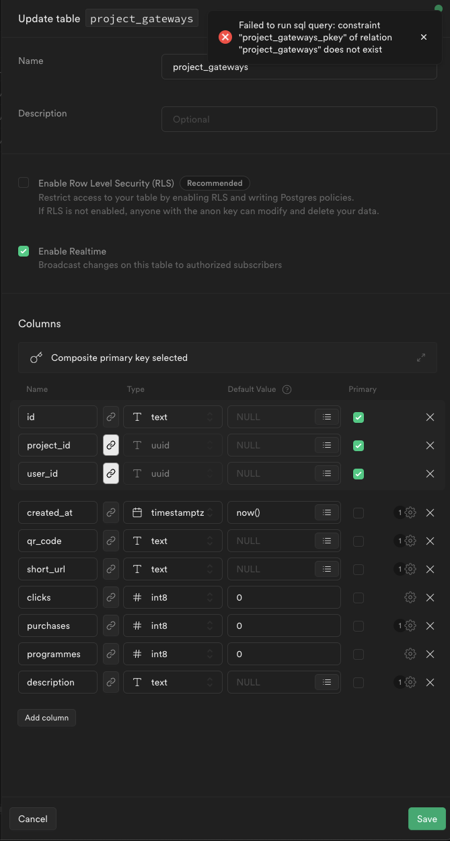
Task: Uncheck Primary for the user_id column
Action: (x=359, y=473)
